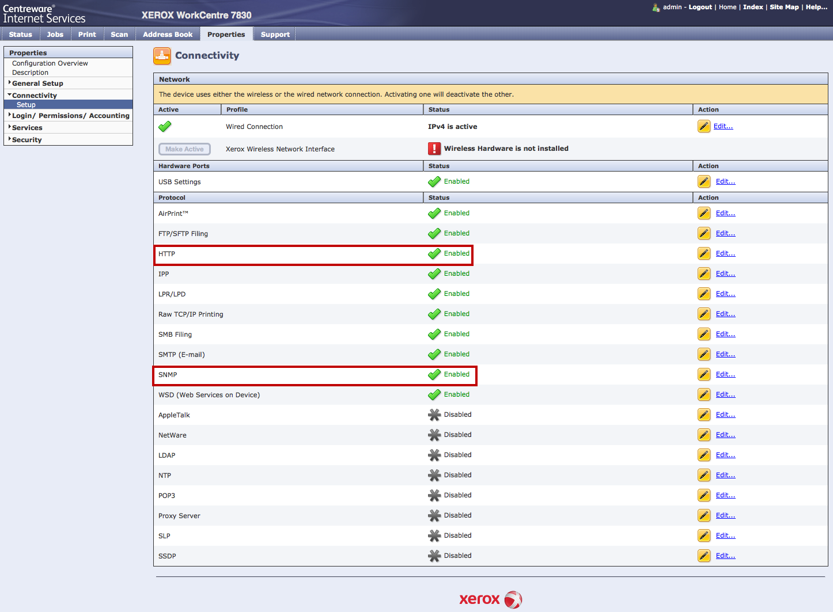Screen dimensions: 833x612
Task: Click the green Enabled check for HTTP
Action: pyautogui.click(x=434, y=254)
